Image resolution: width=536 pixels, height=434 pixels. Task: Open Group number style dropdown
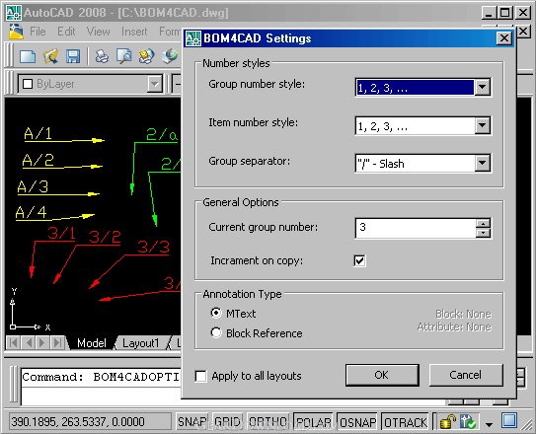(483, 87)
